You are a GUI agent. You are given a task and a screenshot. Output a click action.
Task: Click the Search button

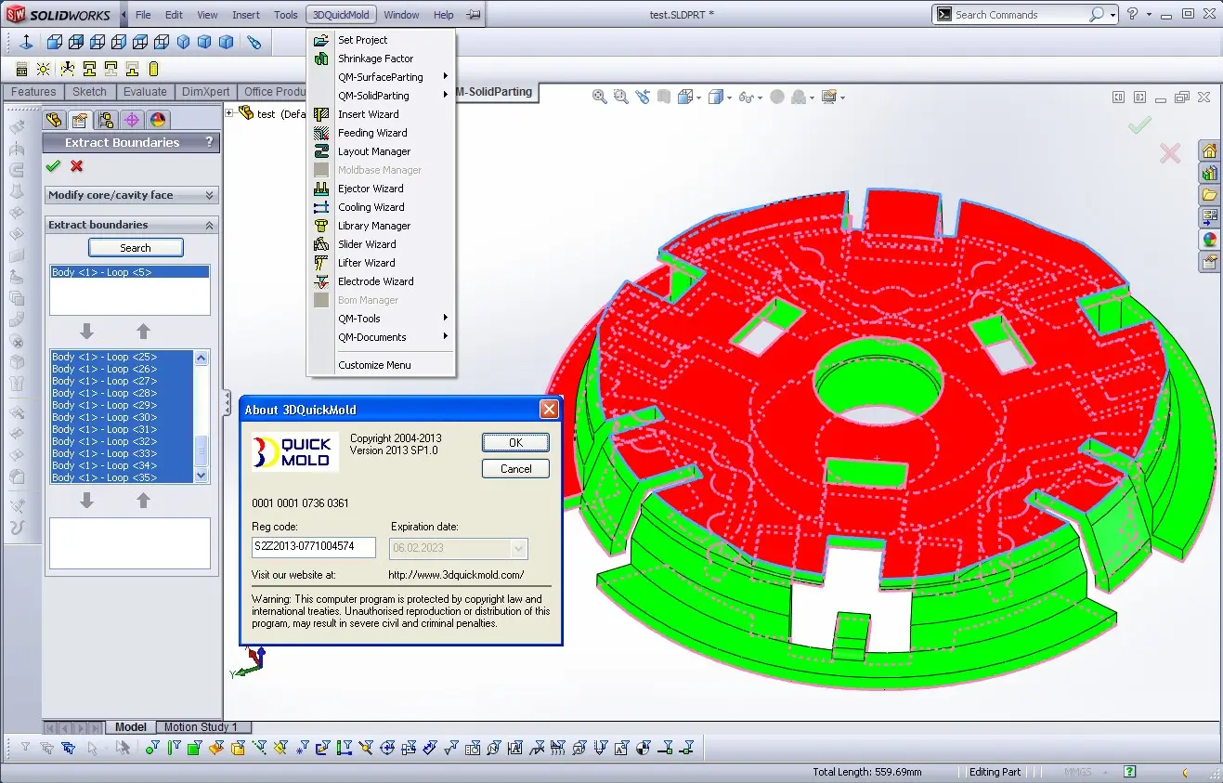pyautogui.click(x=136, y=248)
